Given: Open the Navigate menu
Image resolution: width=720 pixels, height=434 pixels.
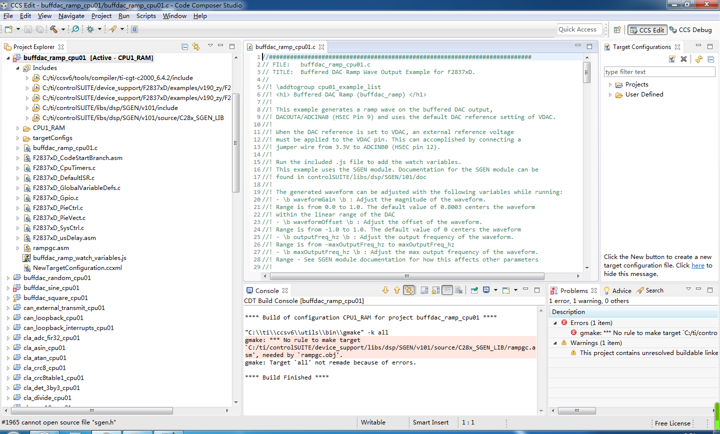Looking at the screenshot, I should pyautogui.click(x=71, y=16).
